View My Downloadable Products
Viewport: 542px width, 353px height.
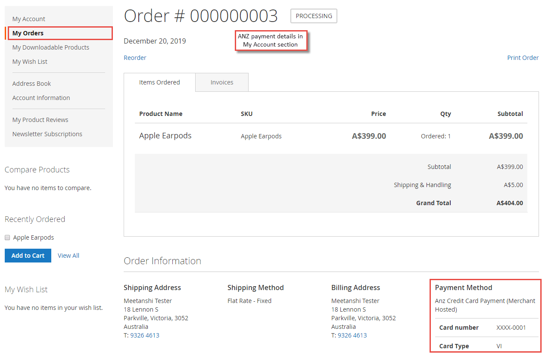click(x=50, y=47)
